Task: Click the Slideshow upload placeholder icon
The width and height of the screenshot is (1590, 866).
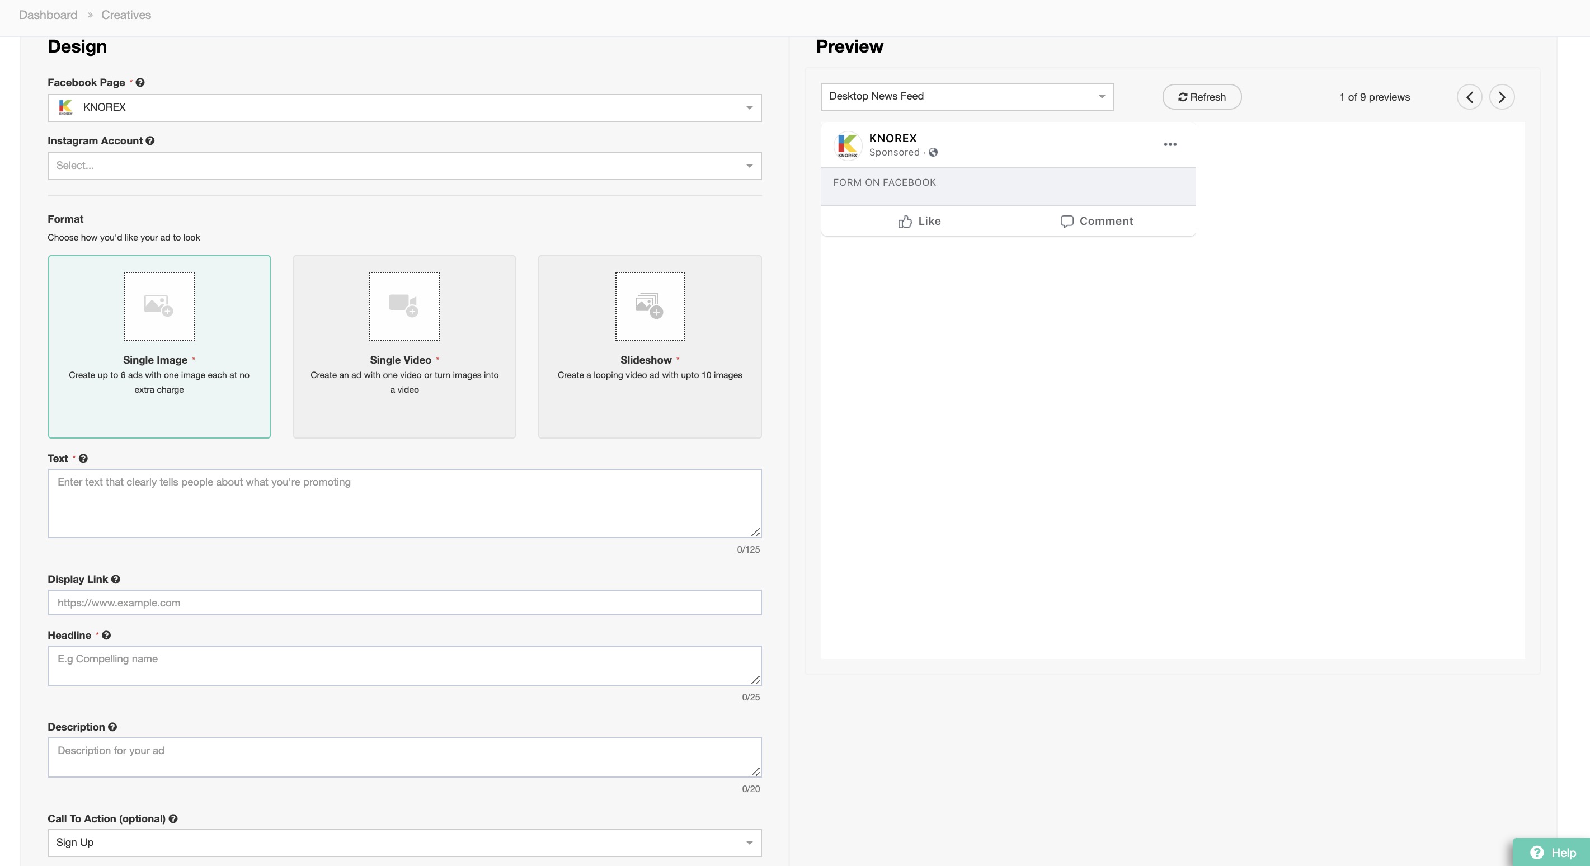Action: [x=650, y=306]
